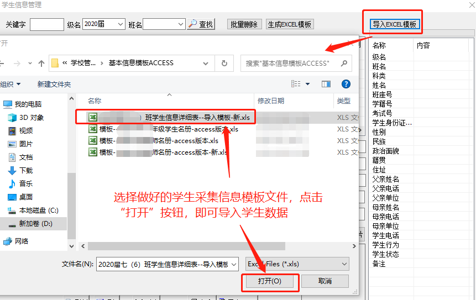Click the change view icon
The width and height of the screenshot is (476, 300).
pos(296,84)
